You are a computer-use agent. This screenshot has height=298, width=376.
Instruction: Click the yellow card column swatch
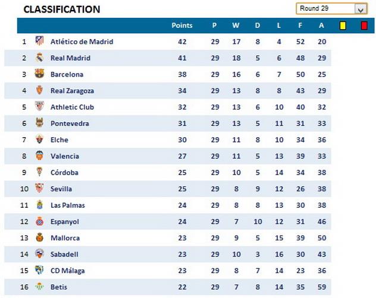click(343, 26)
